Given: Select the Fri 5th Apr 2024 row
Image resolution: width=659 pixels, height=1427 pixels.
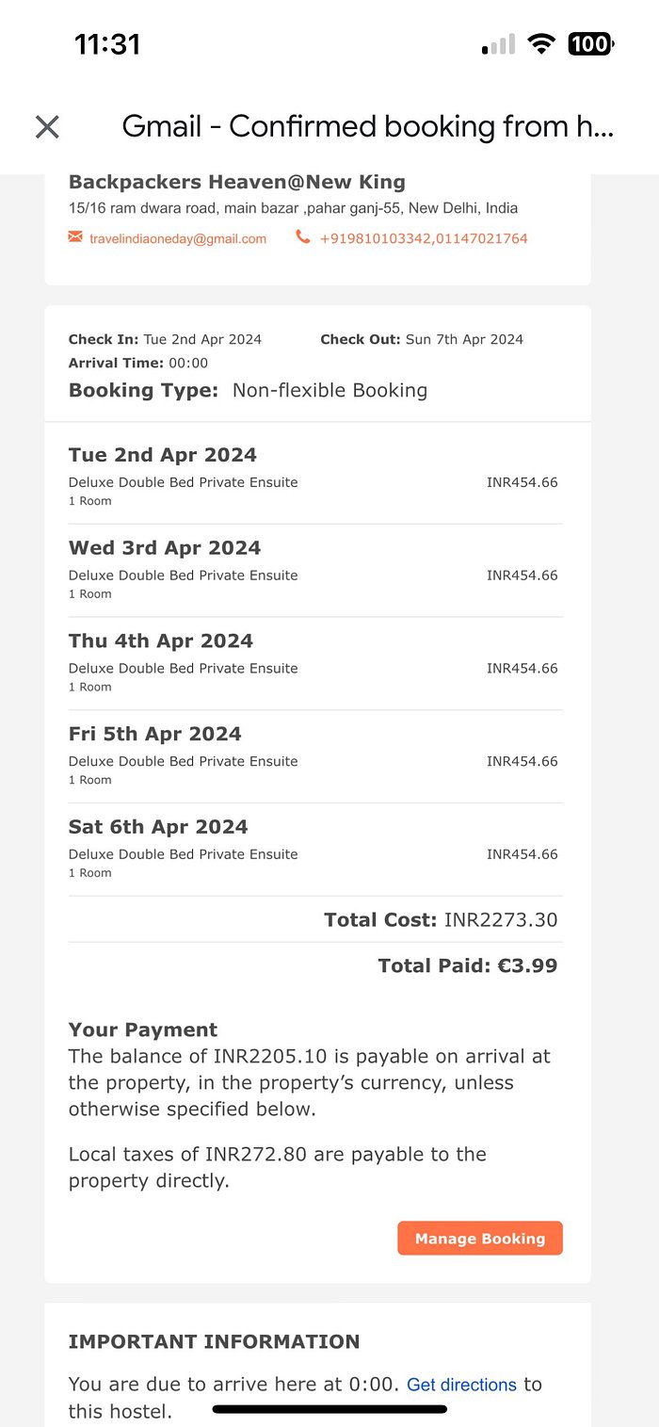Looking at the screenshot, I should (x=313, y=755).
